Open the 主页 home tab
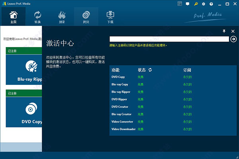239x159 pixels. [14, 16]
